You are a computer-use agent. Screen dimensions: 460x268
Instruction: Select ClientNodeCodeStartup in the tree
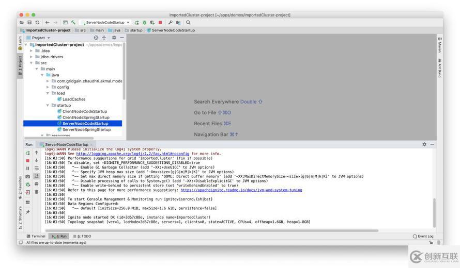coord(84,111)
